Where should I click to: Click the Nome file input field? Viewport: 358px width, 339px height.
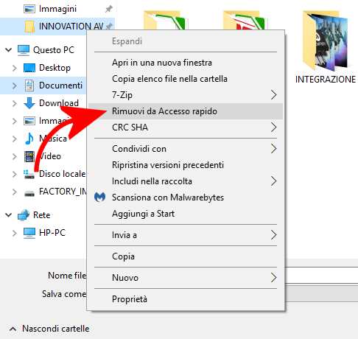[x=320, y=276]
